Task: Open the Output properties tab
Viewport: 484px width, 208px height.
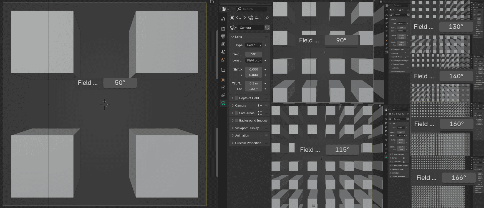Action: click(223, 36)
